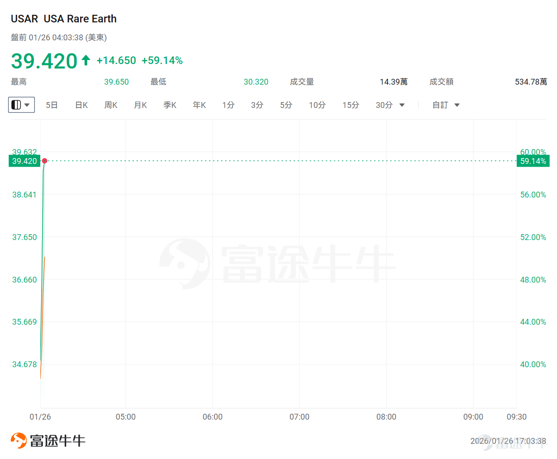Click the 成交量 value 14.39萬

394,82
